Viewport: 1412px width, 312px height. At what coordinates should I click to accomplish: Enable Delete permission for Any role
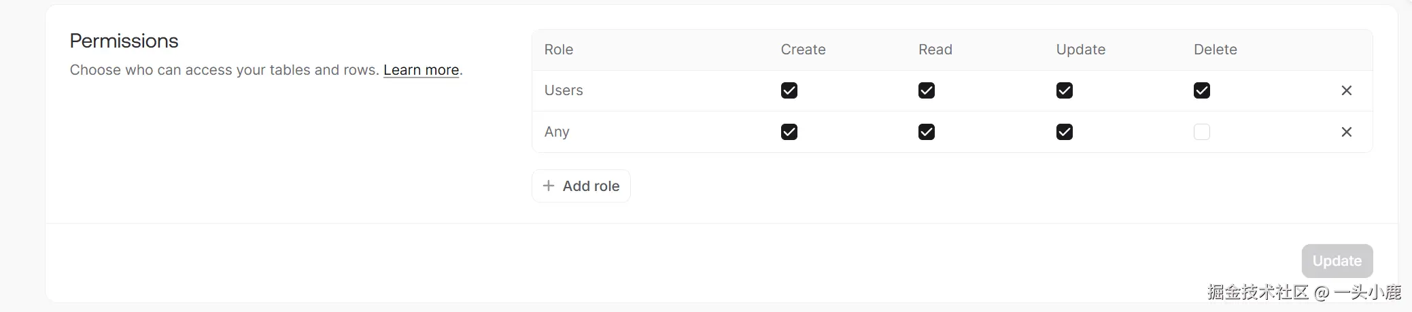(x=1201, y=132)
